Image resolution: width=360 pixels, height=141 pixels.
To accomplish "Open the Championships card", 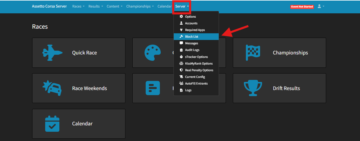I will pyautogui.click(x=279, y=53).
